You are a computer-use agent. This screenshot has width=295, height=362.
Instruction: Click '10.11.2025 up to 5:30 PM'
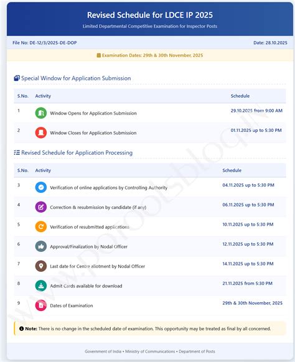(248, 225)
